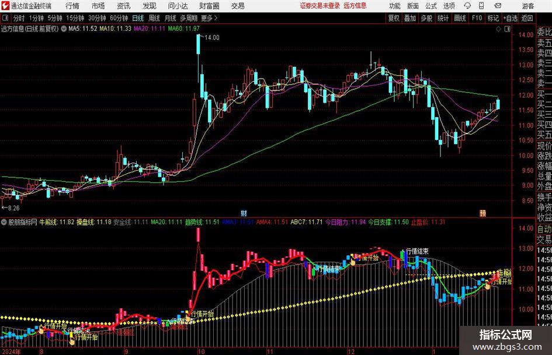Open the 发现 menu
Screen dimensions: 552x355
coord(150,6)
